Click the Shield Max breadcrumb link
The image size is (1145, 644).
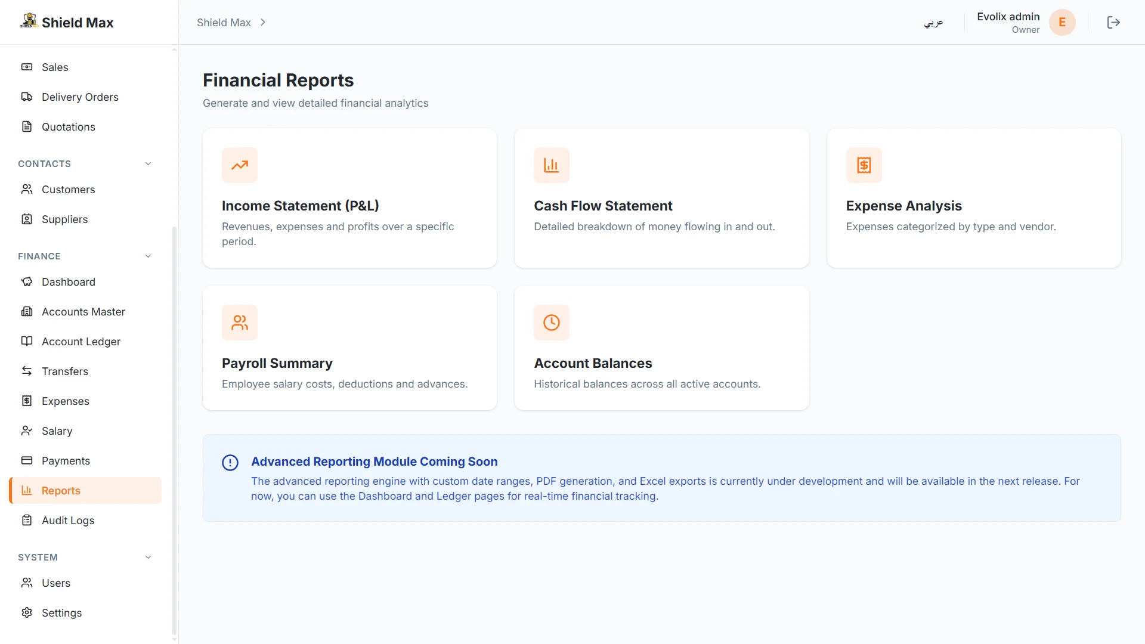pyautogui.click(x=224, y=22)
